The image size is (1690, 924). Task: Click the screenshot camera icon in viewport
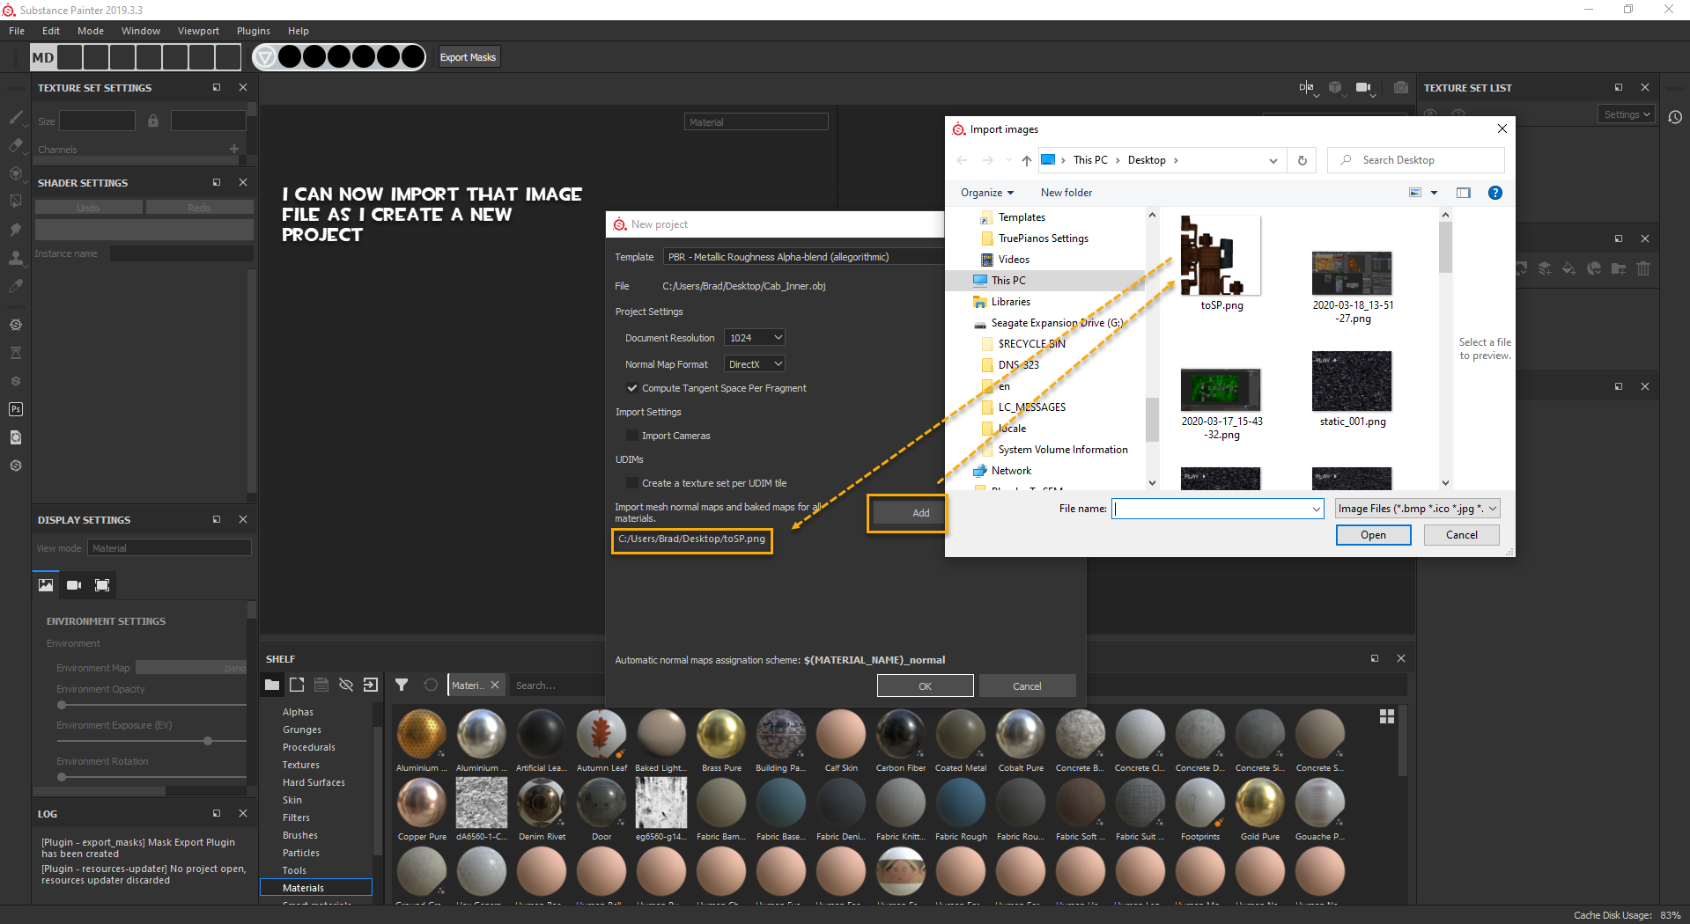(1401, 88)
